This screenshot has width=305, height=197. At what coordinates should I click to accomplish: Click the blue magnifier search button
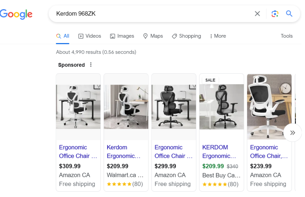click(289, 14)
